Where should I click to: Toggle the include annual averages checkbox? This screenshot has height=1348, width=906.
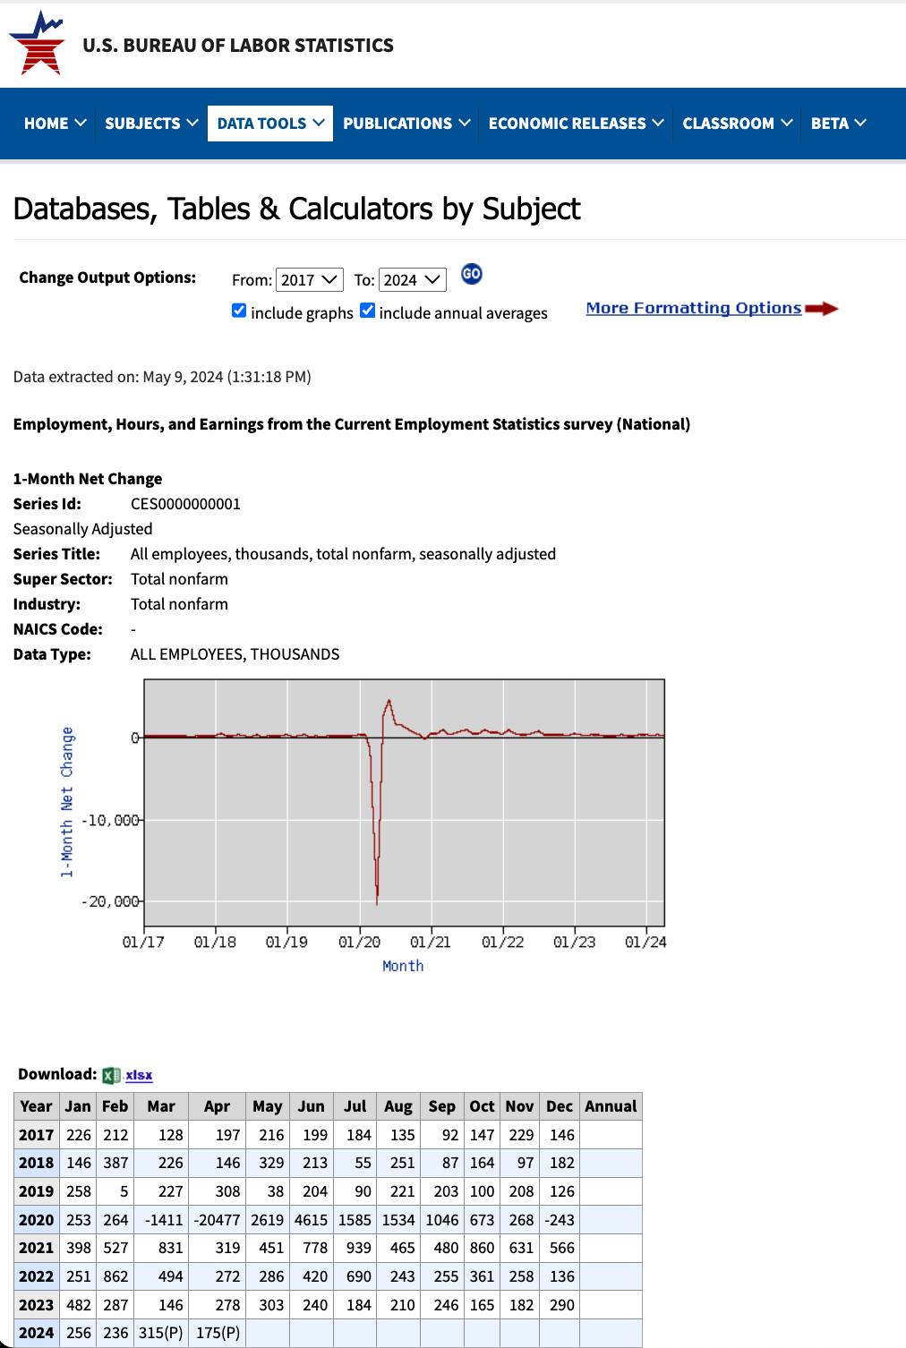[367, 311]
